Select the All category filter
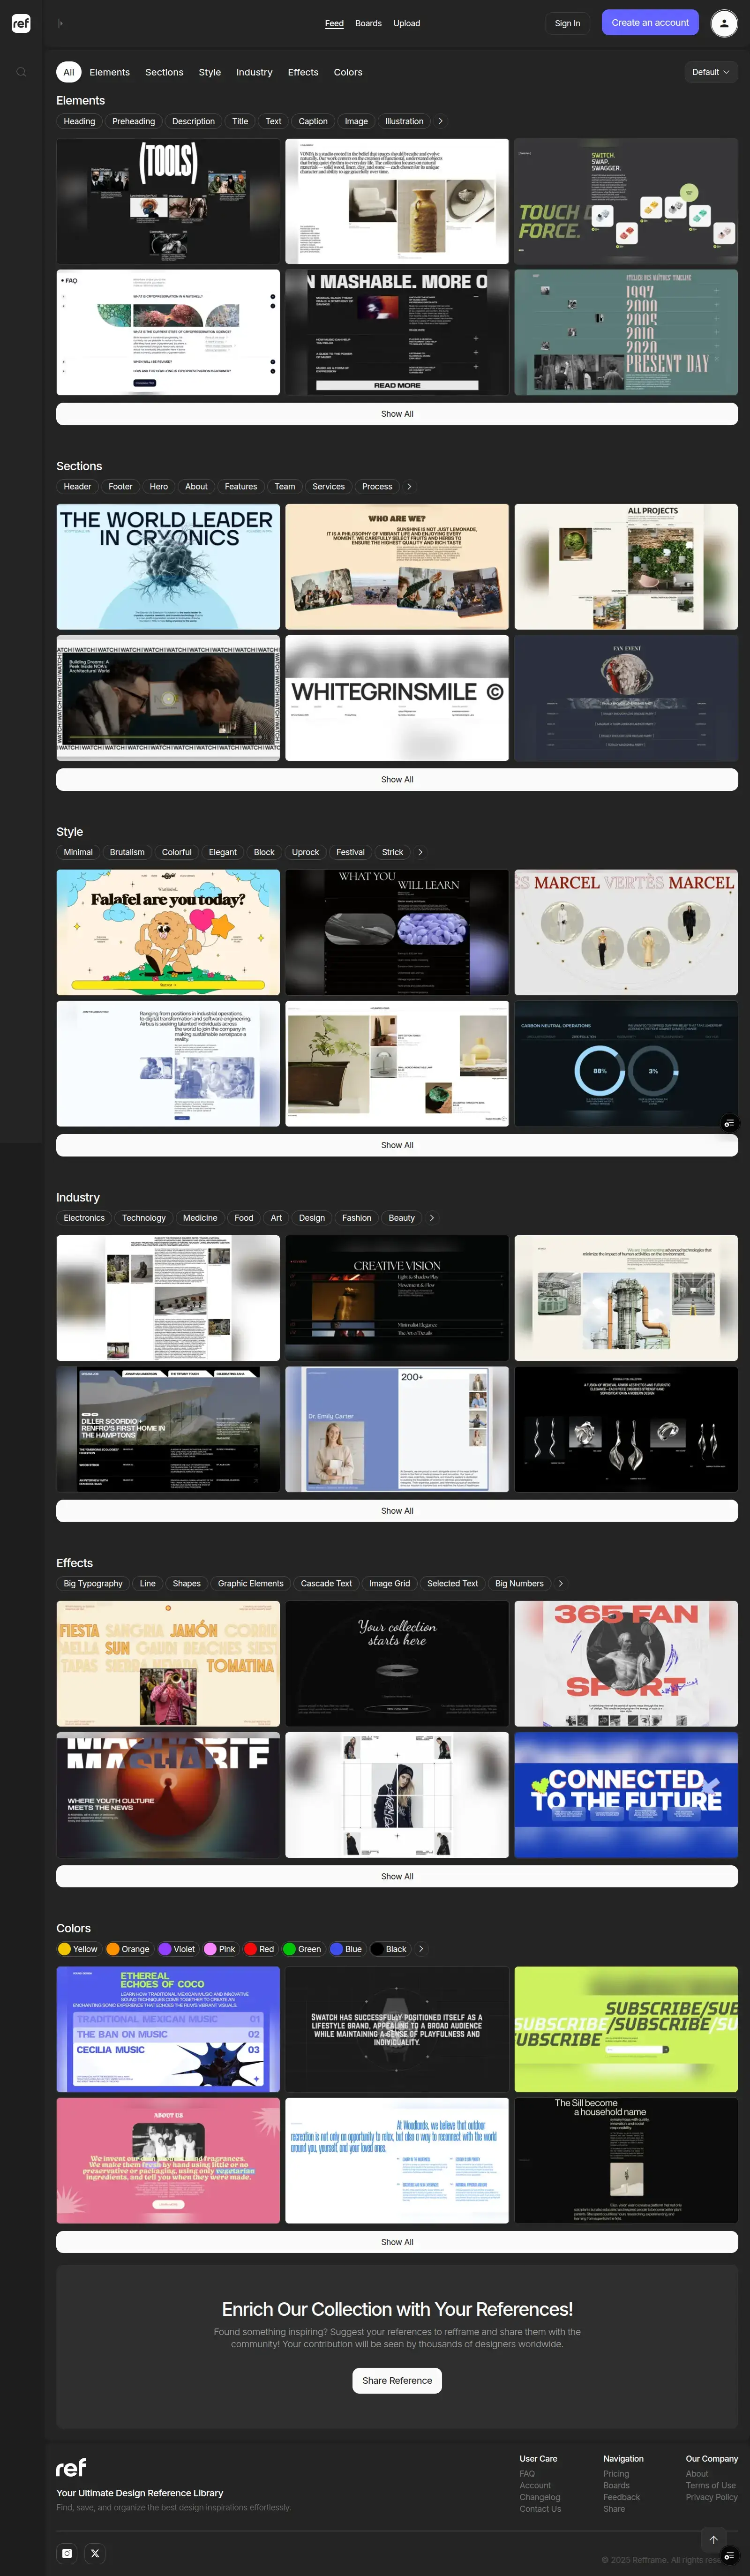The height and width of the screenshot is (2576, 750). 69,72
